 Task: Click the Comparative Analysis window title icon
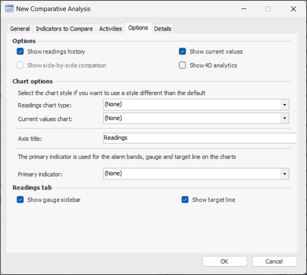(x=8, y=9)
